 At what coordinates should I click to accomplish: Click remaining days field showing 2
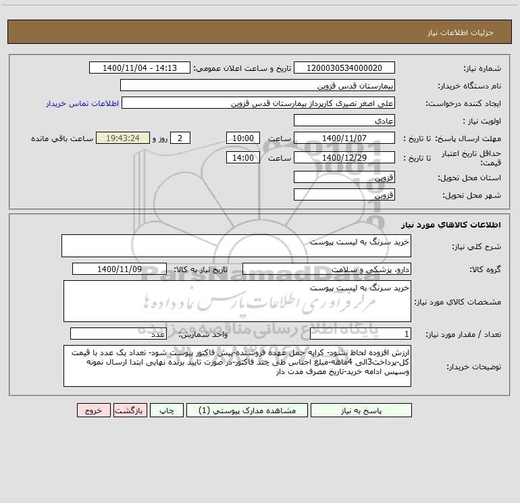click(x=180, y=138)
